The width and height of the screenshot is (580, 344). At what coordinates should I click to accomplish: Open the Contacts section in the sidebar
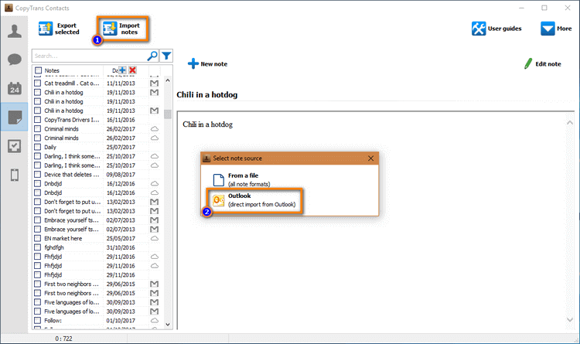(x=15, y=31)
